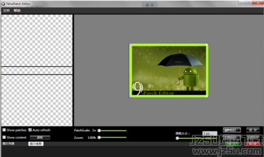Click the Android umbrella image on canvas
The image size is (264, 157).
pyautogui.click(x=169, y=71)
